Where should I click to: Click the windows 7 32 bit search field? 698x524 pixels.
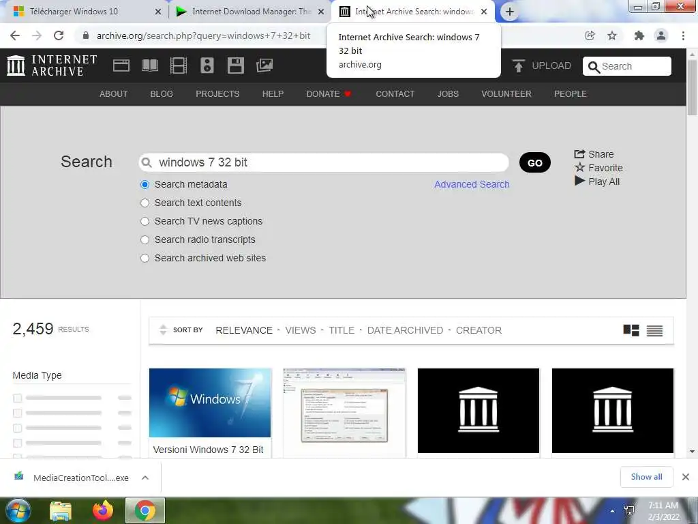pyautogui.click(x=324, y=162)
